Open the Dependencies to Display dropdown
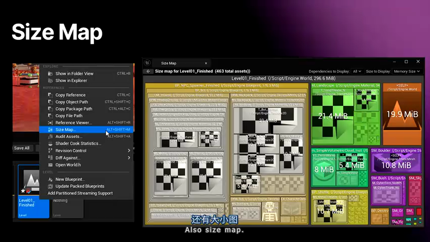This screenshot has height=242, width=430. 357,71
